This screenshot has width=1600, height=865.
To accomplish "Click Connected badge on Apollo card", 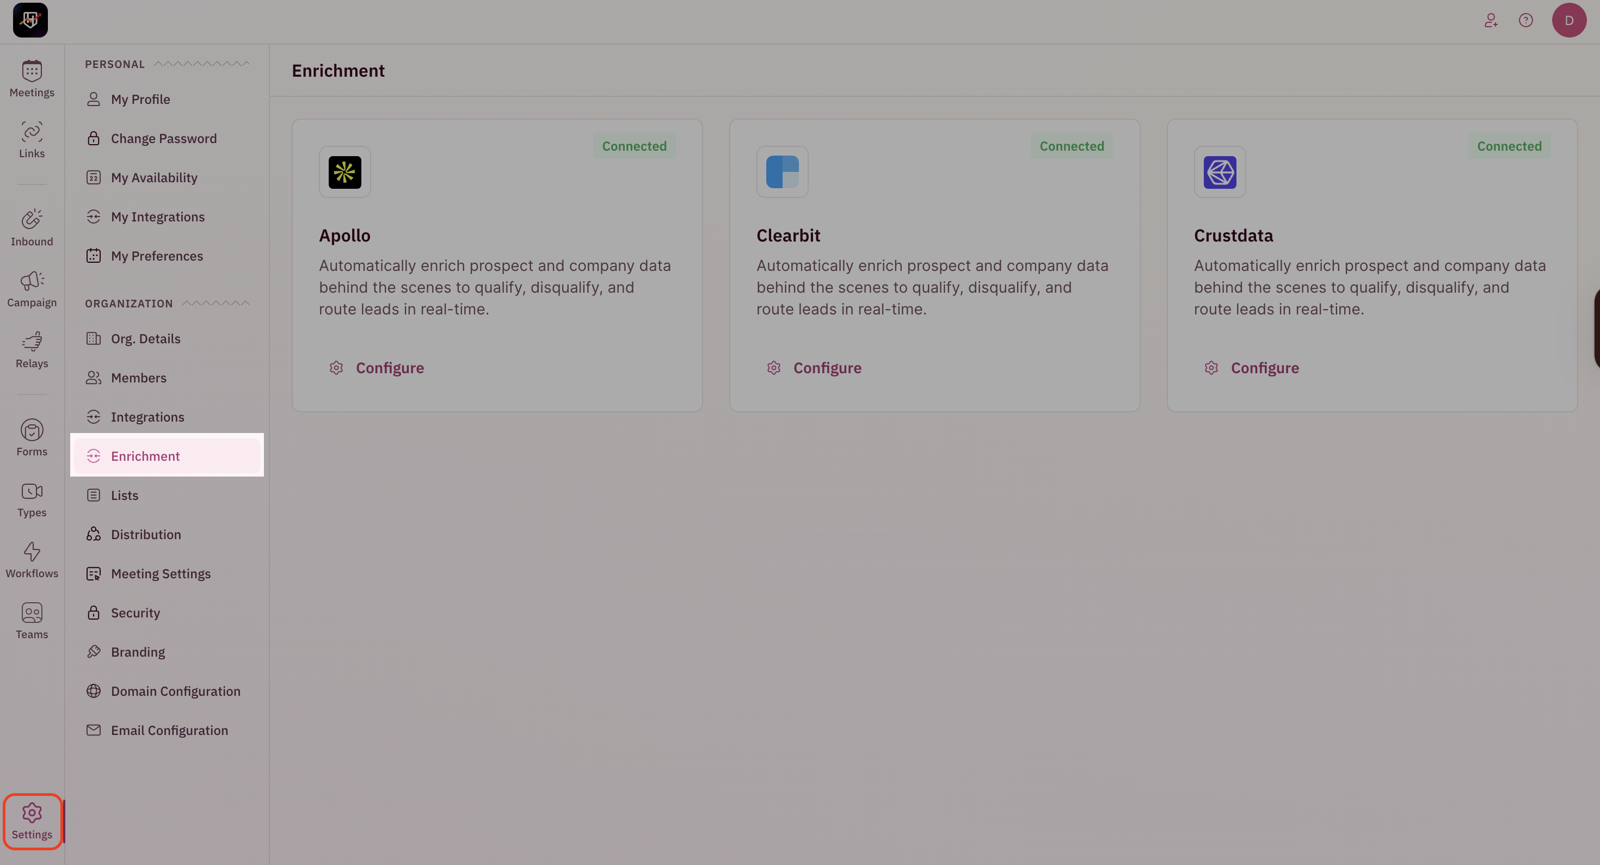I will coord(634,146).
